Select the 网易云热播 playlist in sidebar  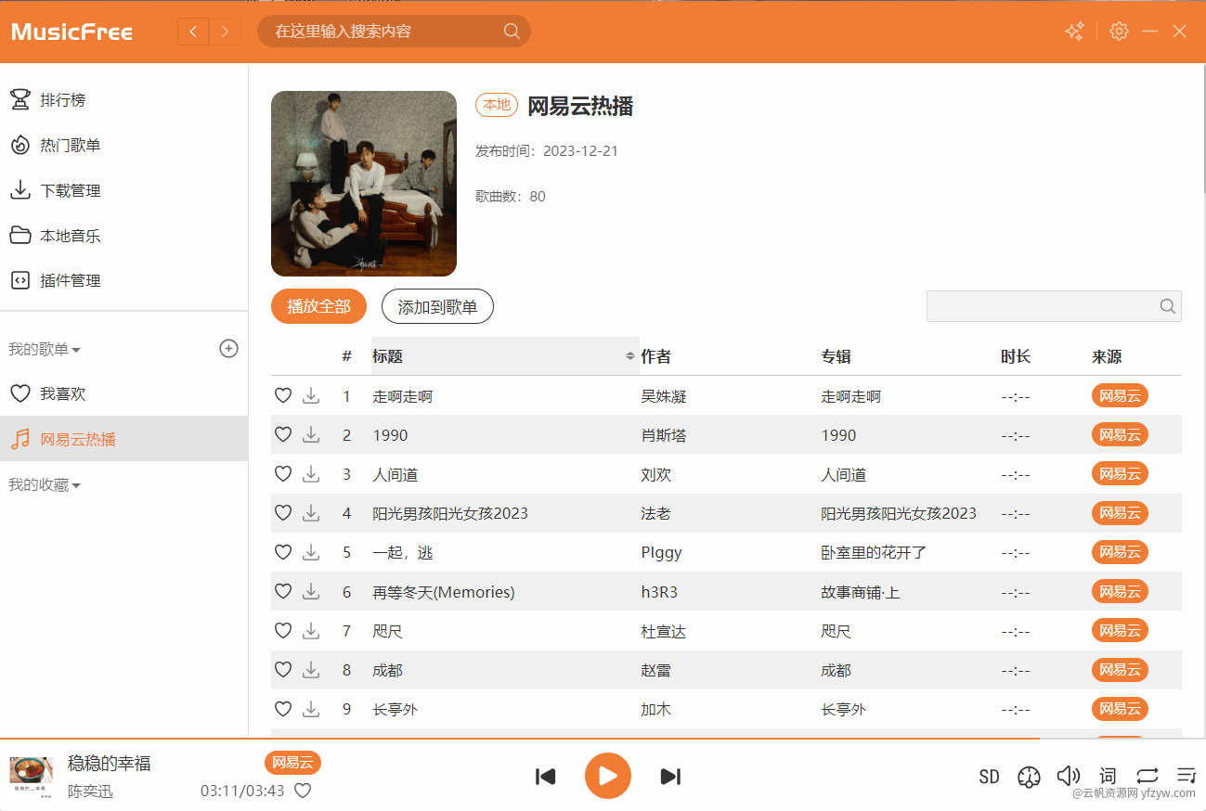click(x=123, y=439)
